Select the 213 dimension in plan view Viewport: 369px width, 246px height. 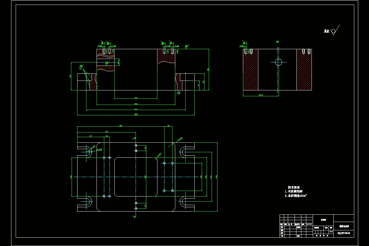(106, 132)
